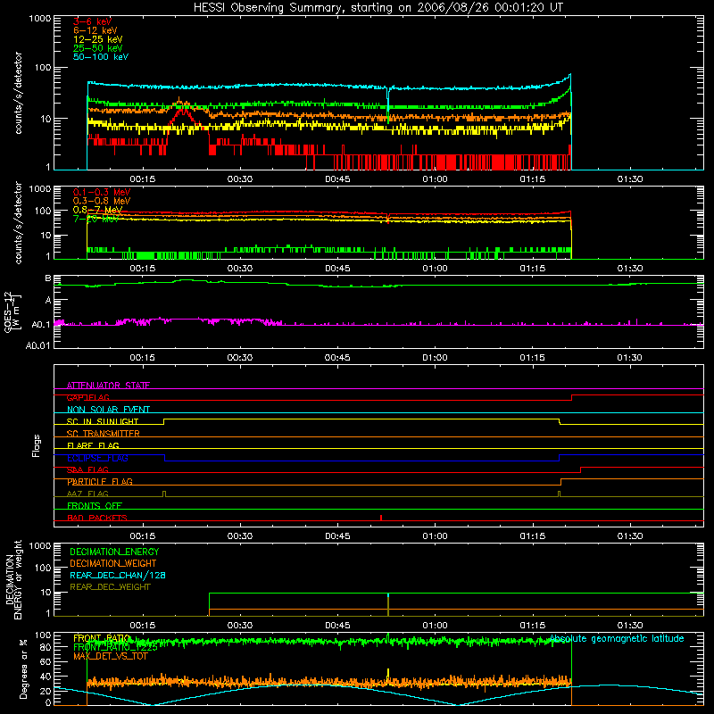Click the DECIMATION ENERGY or weight axis title
The image size is (714, 714).
pyautogui.click(x=13, y=579)
